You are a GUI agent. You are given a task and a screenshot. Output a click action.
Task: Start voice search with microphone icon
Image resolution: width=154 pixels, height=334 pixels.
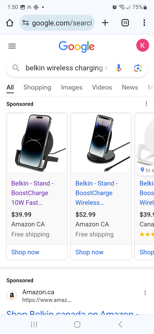(119, 68)
